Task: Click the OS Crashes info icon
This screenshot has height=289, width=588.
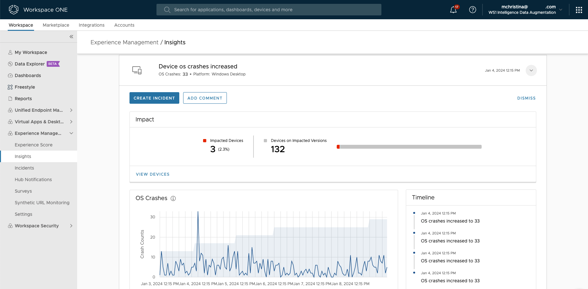Action: pyautogui.click(x=173, y=198)
